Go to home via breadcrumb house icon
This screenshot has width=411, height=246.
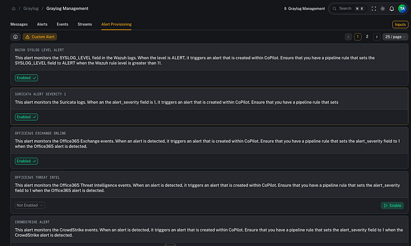14,9
